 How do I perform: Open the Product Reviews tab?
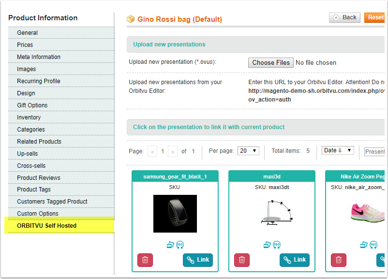[61, 178]
